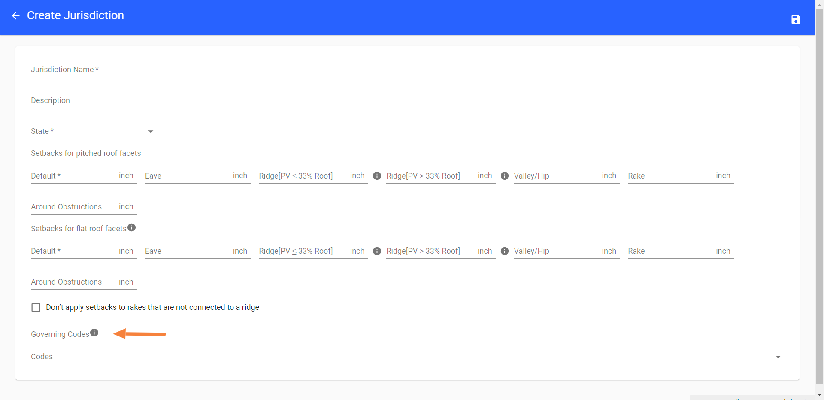Open the State dropdown
824x400 pixels.
click(x=93, y=131)
